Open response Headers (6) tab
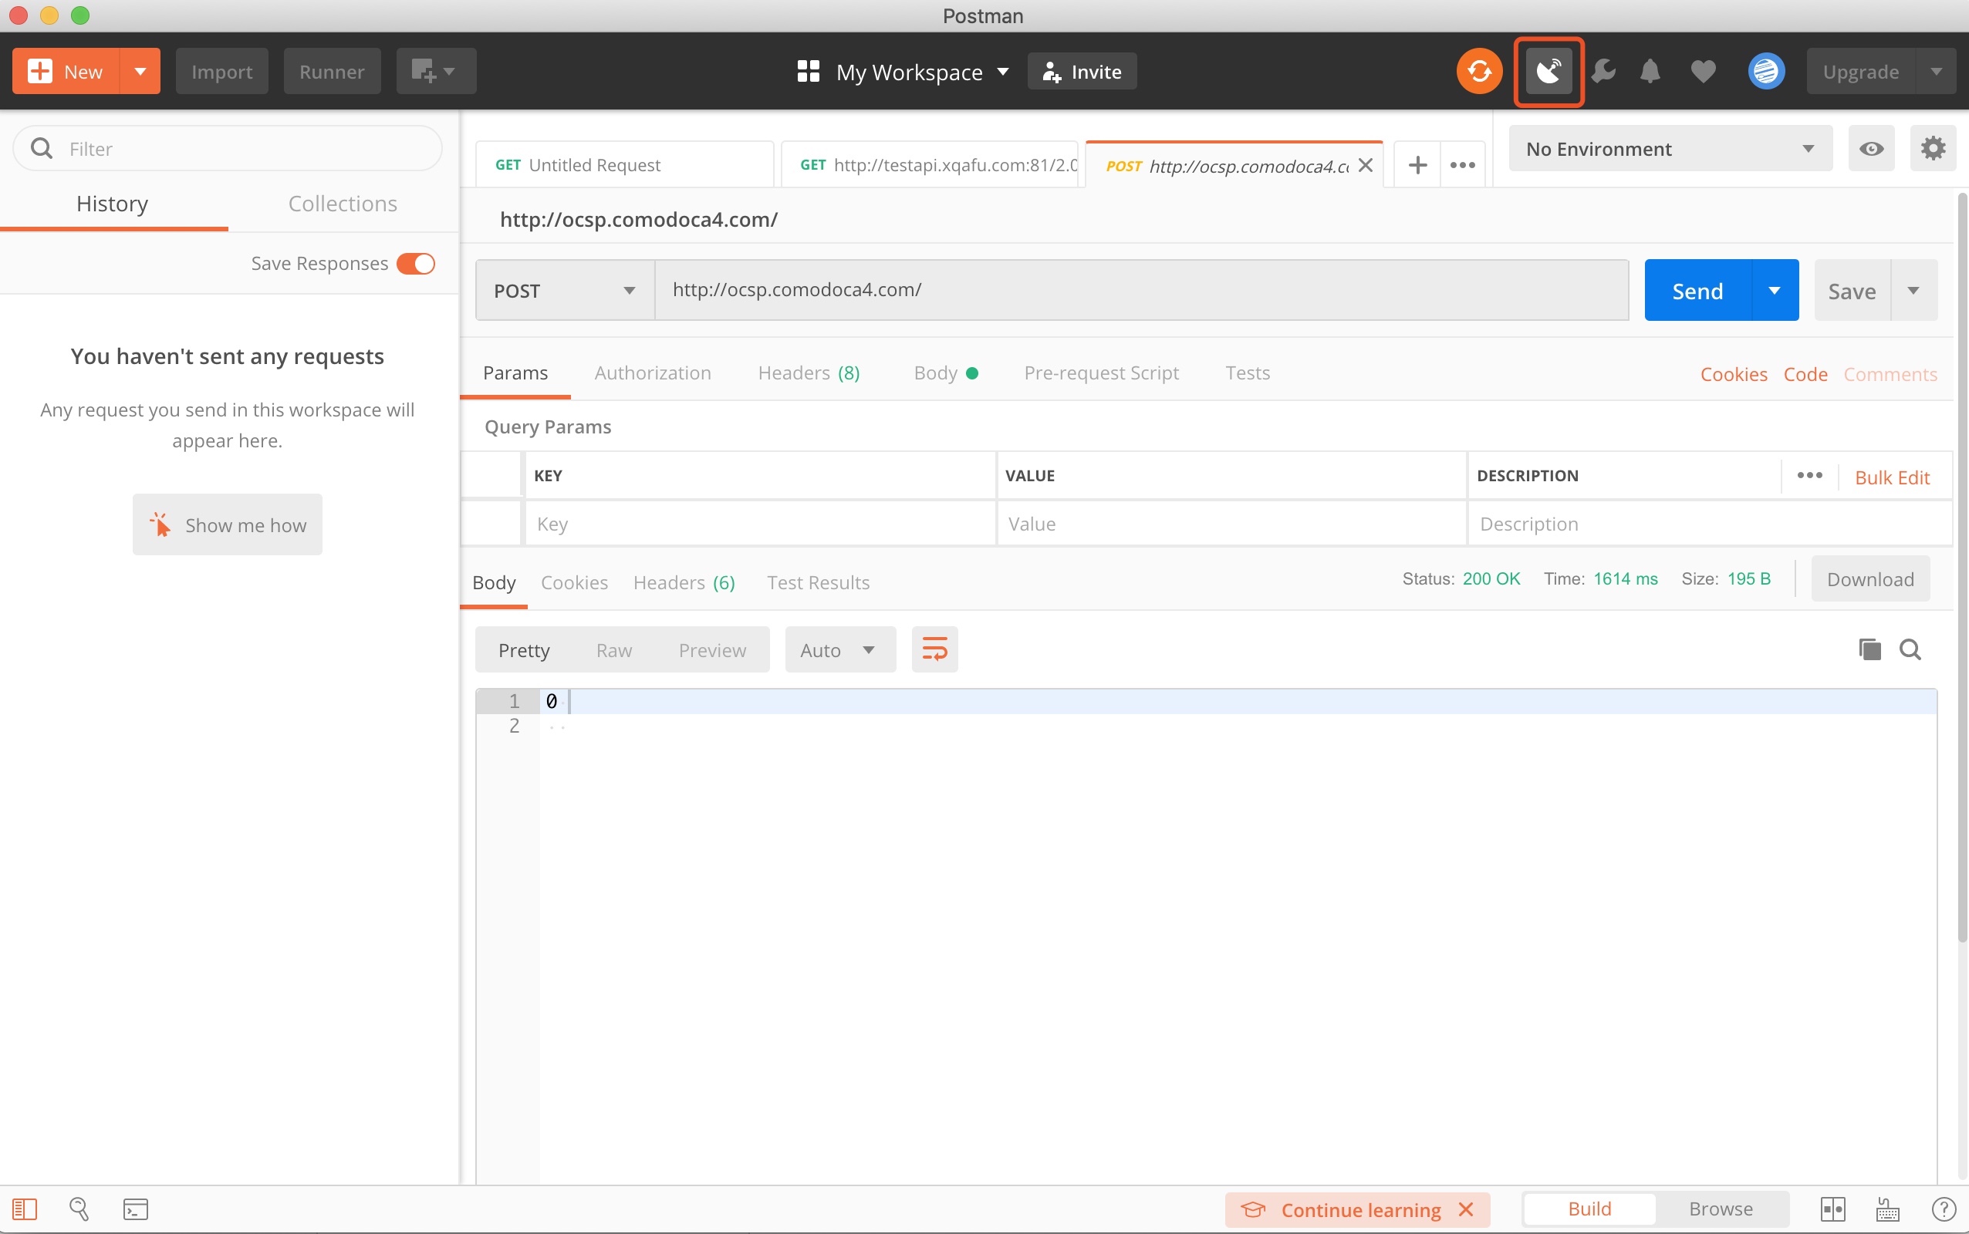The height and width of the screenshot is (1234, 1969). [x=684, y=583]
